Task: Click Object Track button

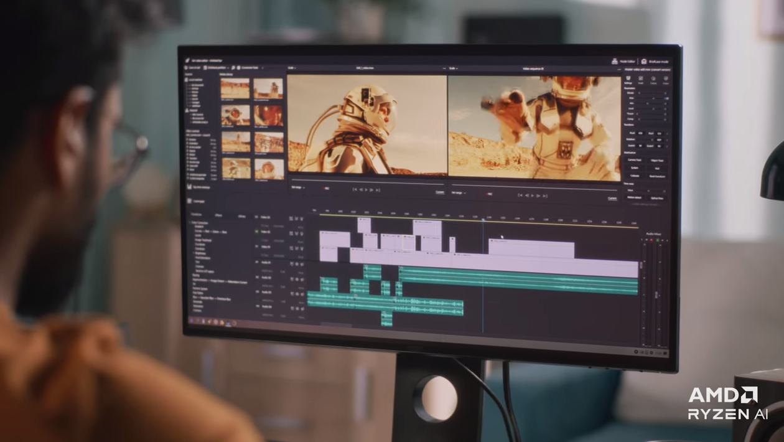Action: 657,161
